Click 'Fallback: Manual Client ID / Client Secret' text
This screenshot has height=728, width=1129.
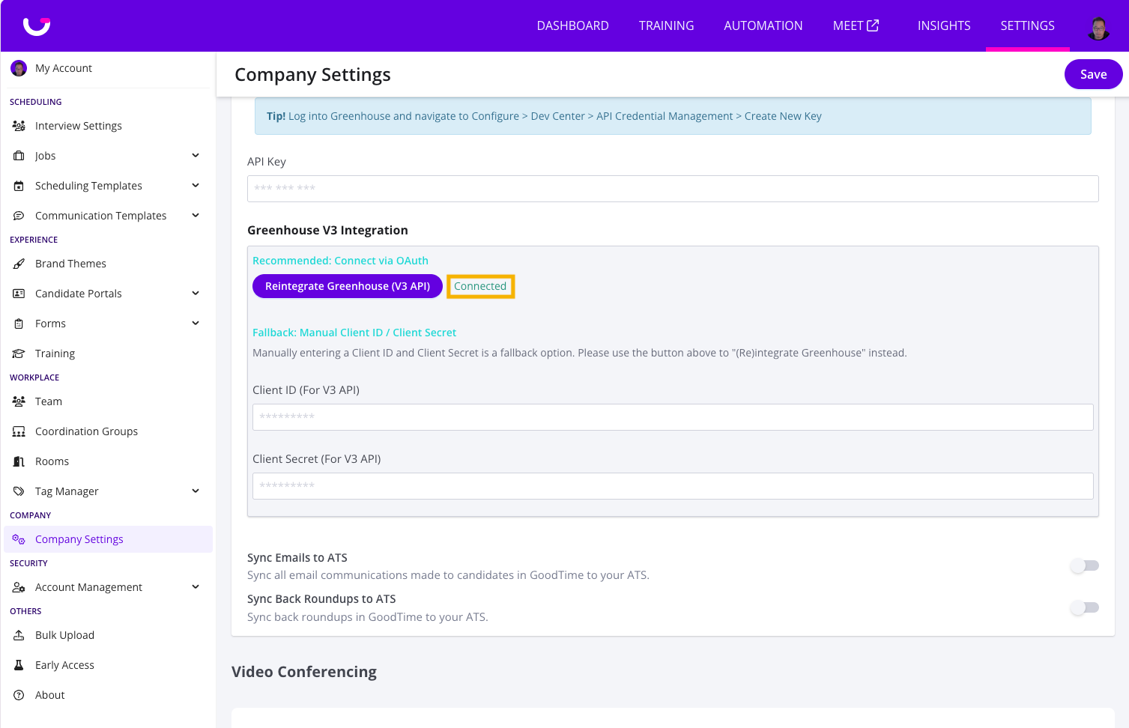[354, 333]
